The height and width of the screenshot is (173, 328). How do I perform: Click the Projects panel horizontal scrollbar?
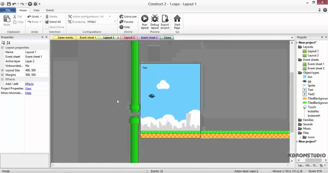coord(313,160)
